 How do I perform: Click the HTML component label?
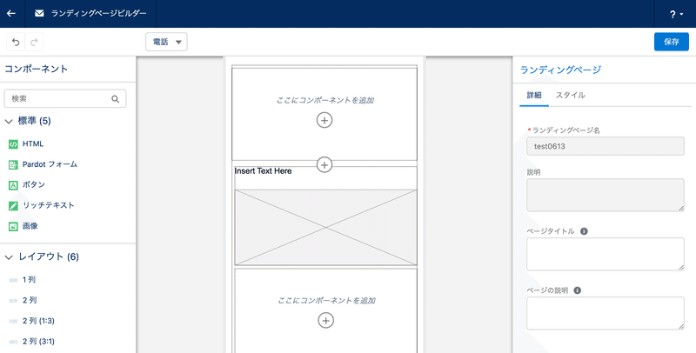pyautogui.click(x=33, y=143)
